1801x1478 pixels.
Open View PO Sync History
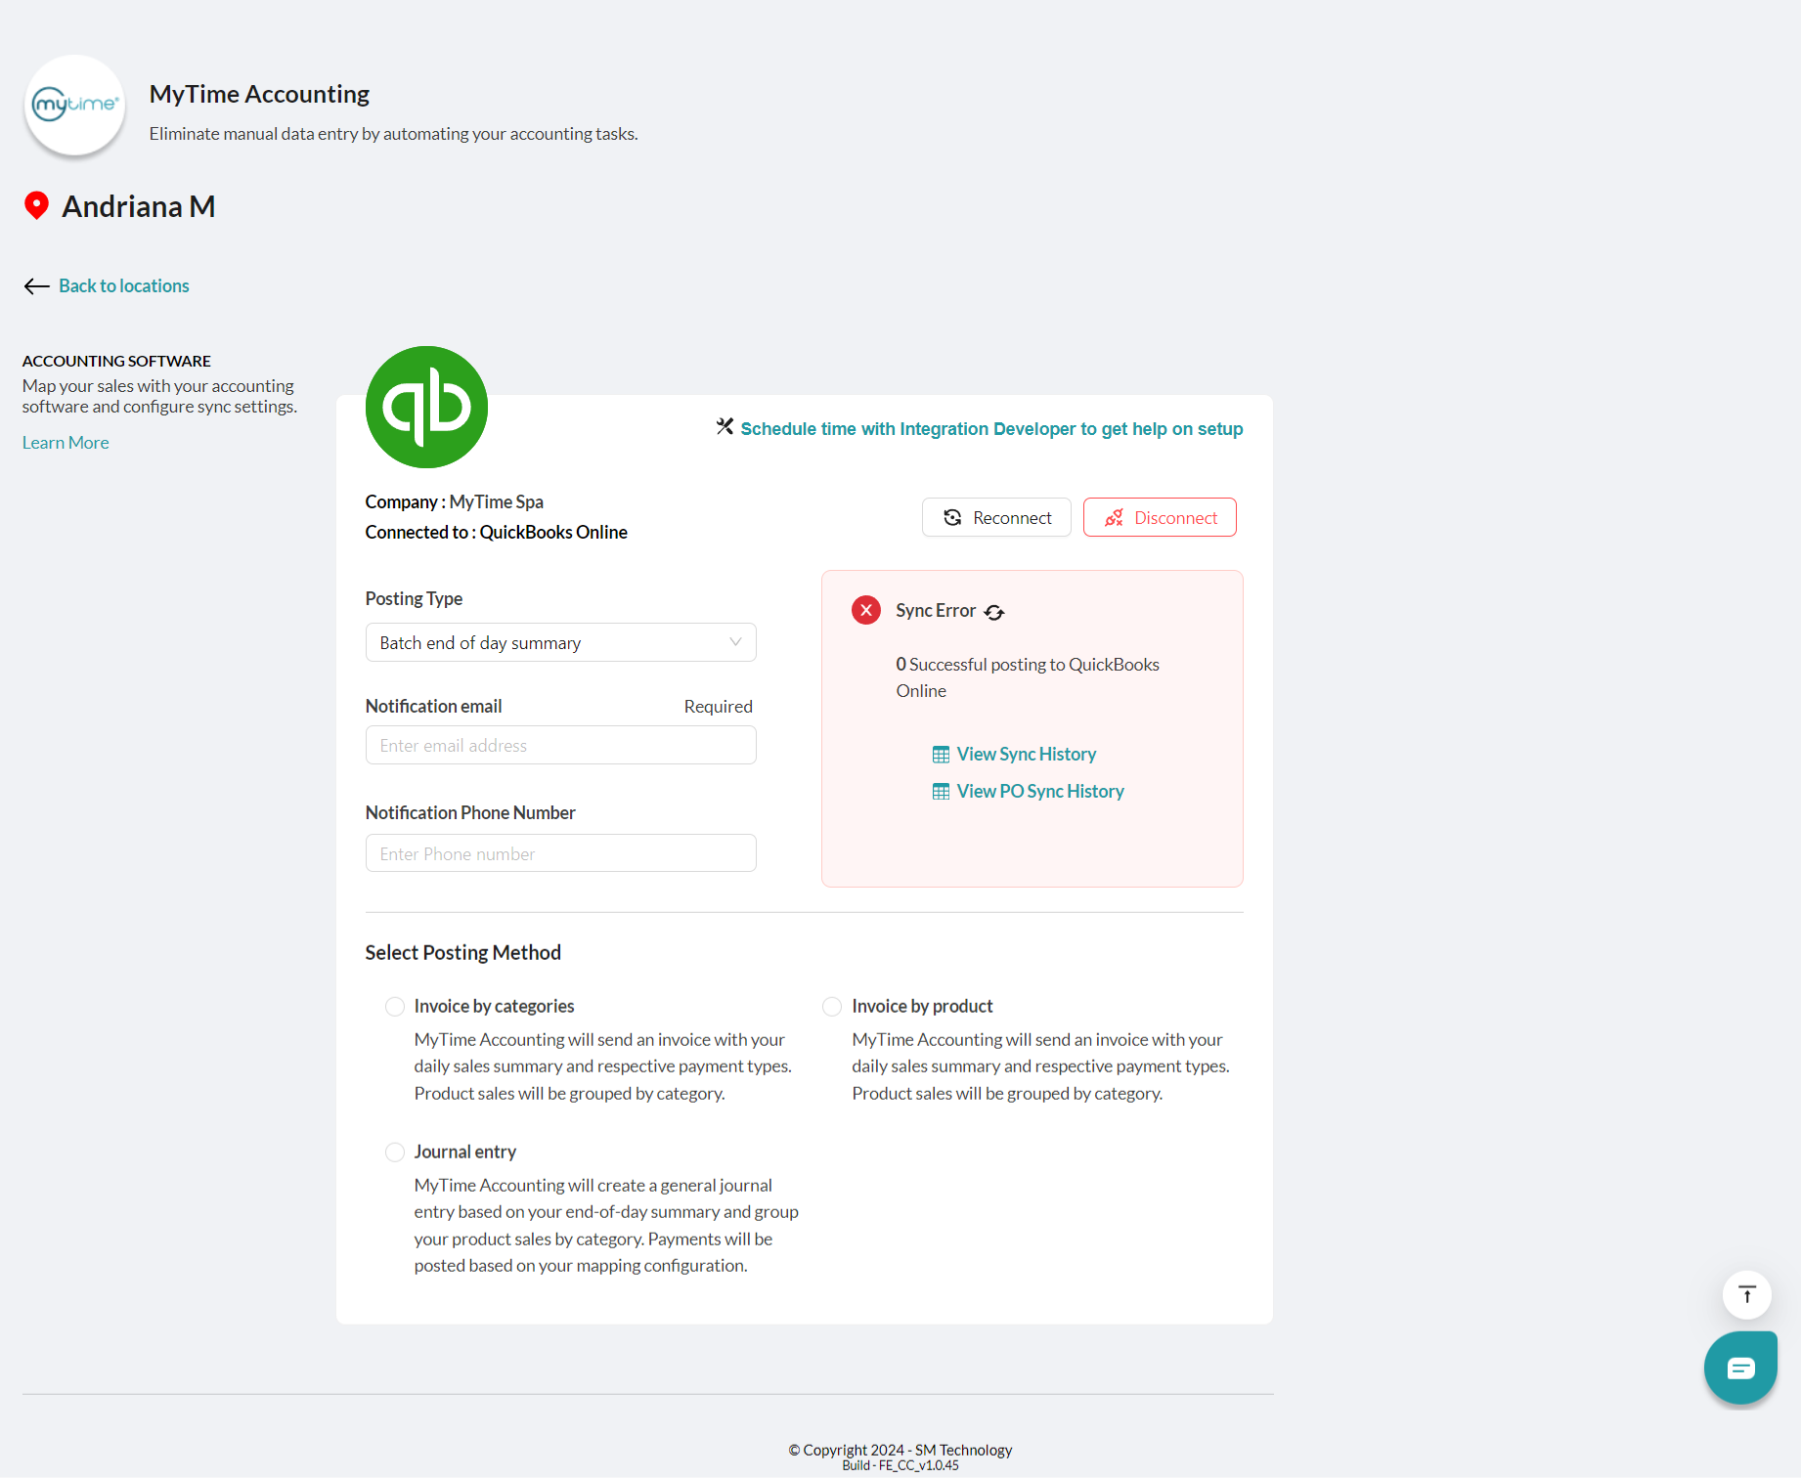click(x=1040, y=792)
